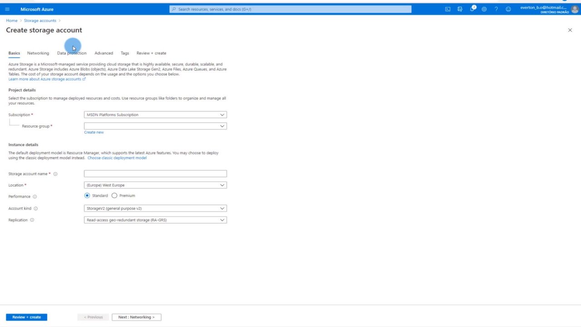The width and height of the screenshot is (581, 327).
Task: Switch to the Networking tab
Action: point(38,53)
